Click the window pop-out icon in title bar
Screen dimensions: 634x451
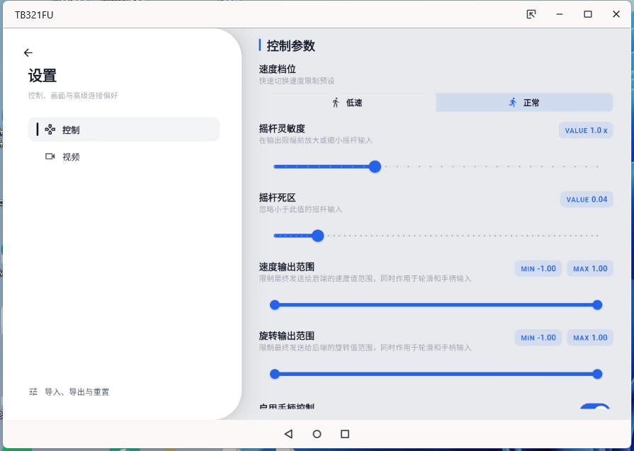531,15
